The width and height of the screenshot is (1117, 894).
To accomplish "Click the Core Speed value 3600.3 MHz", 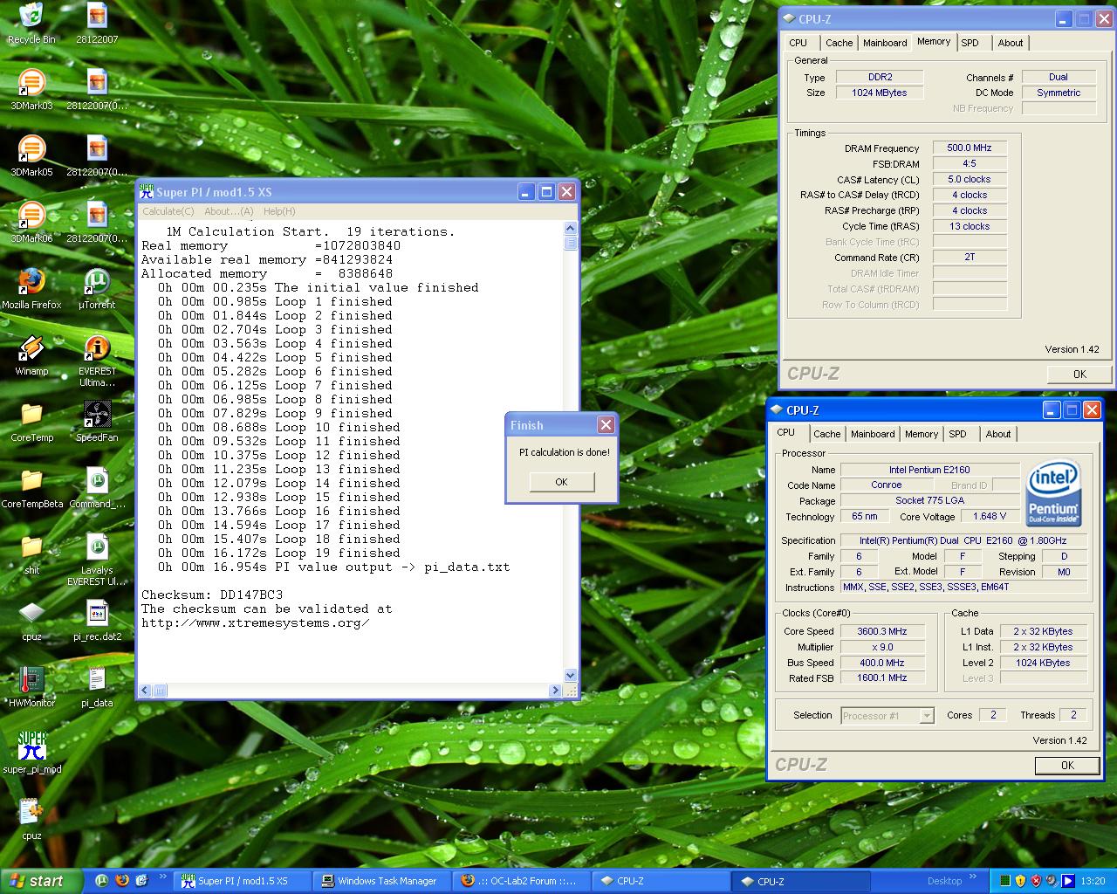I will click(882, 631).
